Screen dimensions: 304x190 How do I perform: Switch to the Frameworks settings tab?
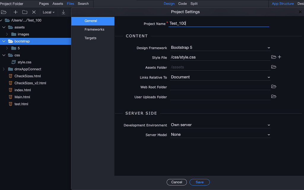coord(95,29)
